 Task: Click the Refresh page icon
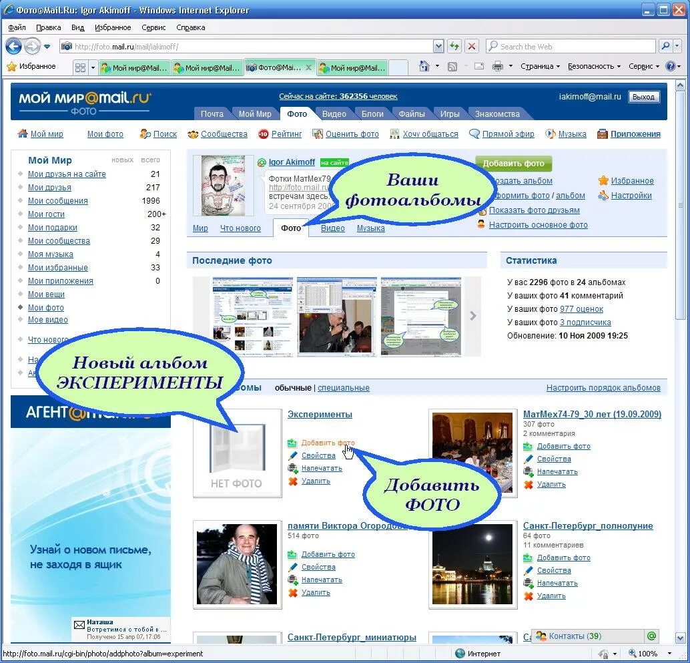454,46
